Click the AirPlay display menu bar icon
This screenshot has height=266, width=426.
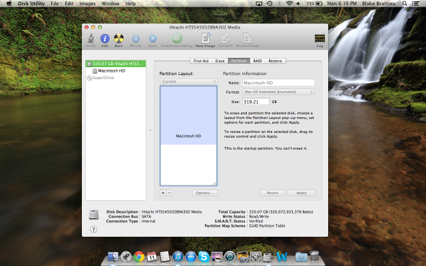click(x=259, y=3)
